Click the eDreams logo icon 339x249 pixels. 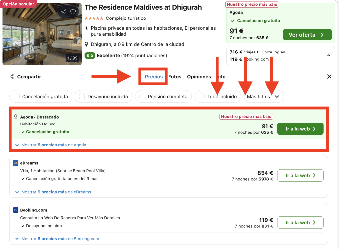click(x=16, y=163)
